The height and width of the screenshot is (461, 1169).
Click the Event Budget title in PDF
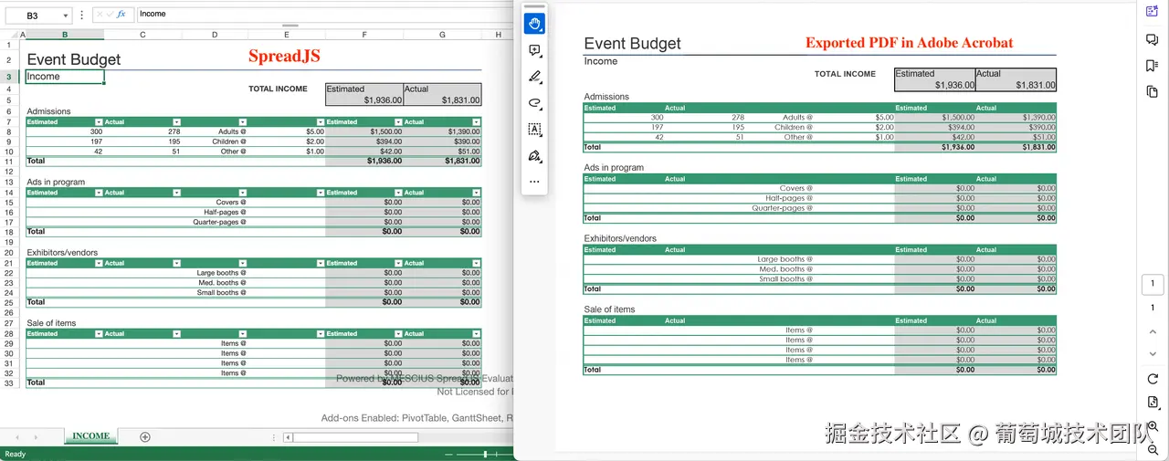[x=632, y=44]
